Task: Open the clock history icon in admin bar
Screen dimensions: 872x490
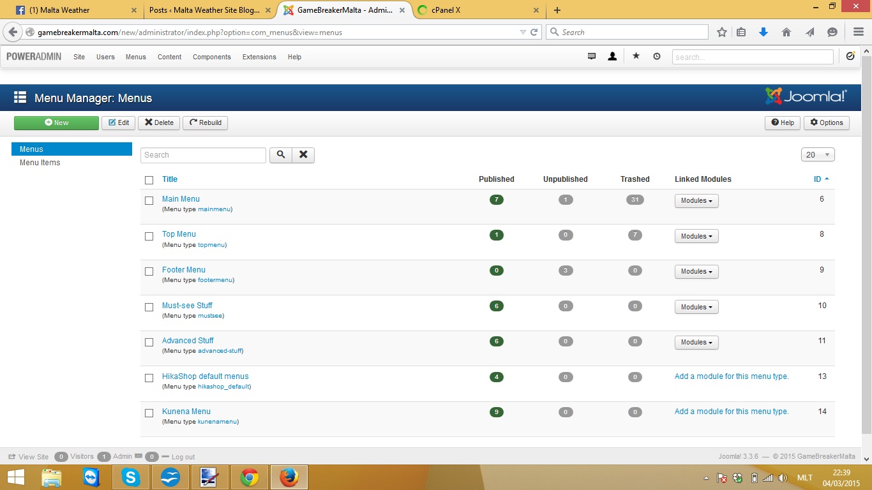Action: point(657,57)
